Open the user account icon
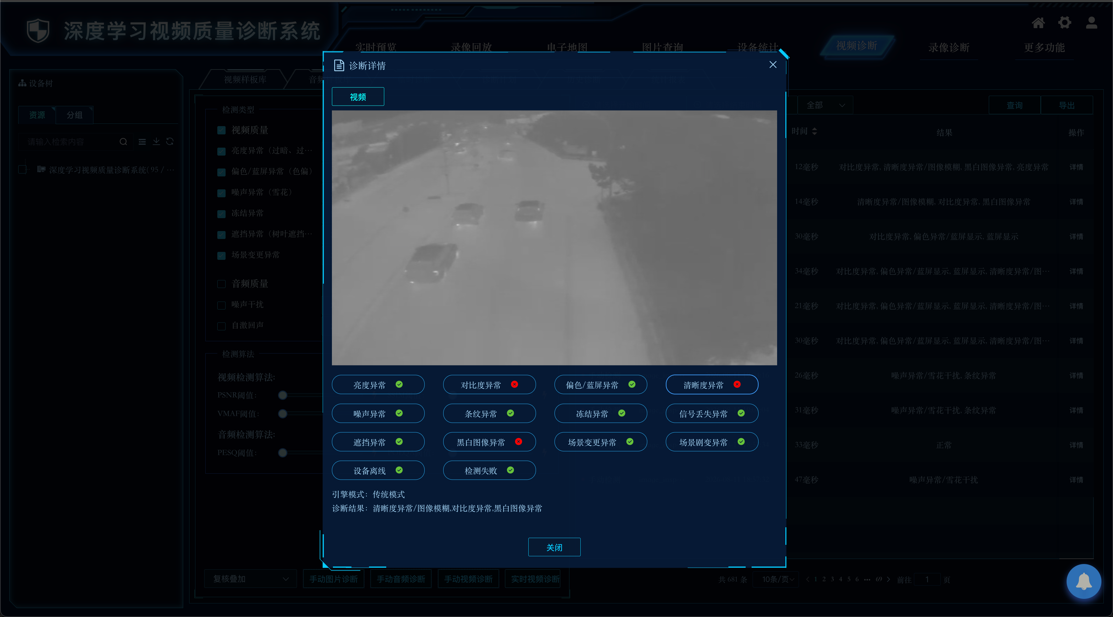This screenshot has height=617, width=1113. tap(1091, 23)
